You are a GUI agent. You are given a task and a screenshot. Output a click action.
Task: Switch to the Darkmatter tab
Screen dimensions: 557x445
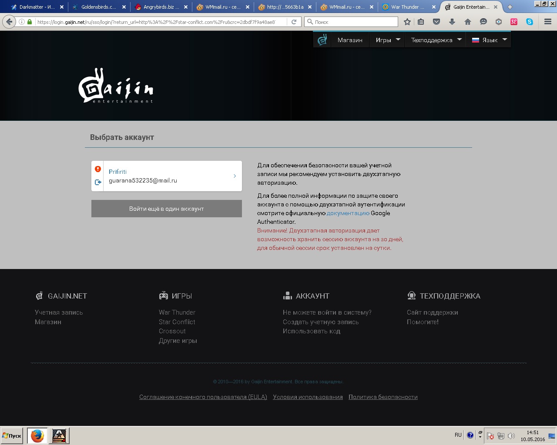coord(37,7)
